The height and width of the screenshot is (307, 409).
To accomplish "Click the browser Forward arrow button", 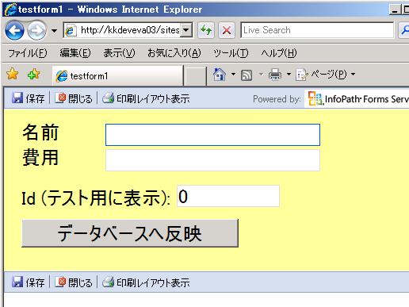I will pyautogui.click(x=36, y=31).
